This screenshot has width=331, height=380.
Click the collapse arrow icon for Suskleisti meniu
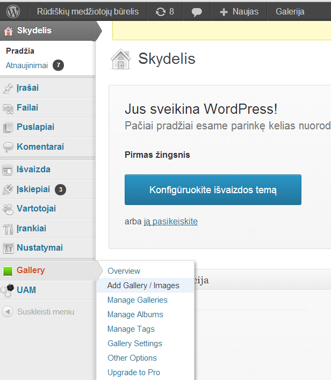(8, 311)
